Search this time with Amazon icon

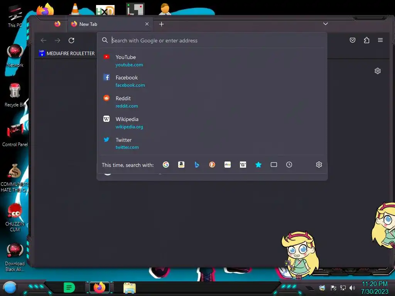click(x=181, y=165)
